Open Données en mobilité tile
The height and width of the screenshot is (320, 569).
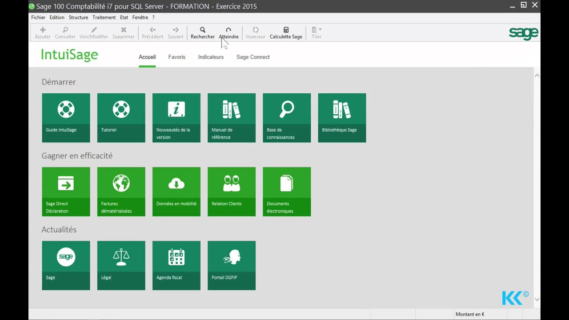click(x=176, y=192)
